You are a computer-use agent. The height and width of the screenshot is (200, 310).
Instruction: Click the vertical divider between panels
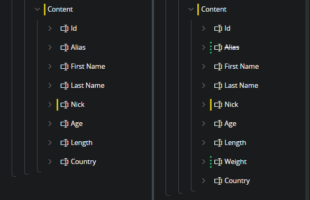pyautogui.click(x=153, y=100)
